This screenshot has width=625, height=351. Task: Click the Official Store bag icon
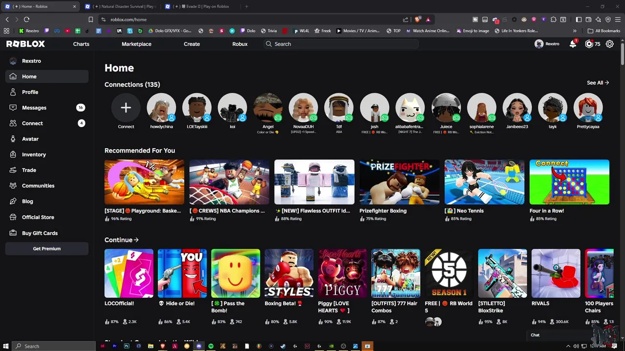point(13,217)
